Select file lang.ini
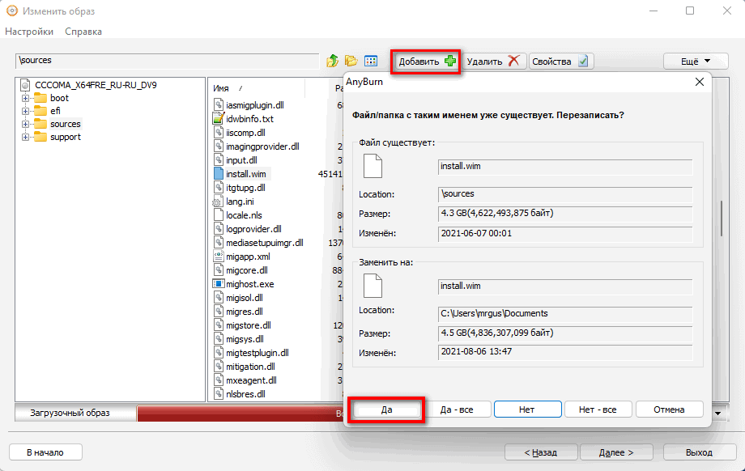 click(x=240, y=202)
